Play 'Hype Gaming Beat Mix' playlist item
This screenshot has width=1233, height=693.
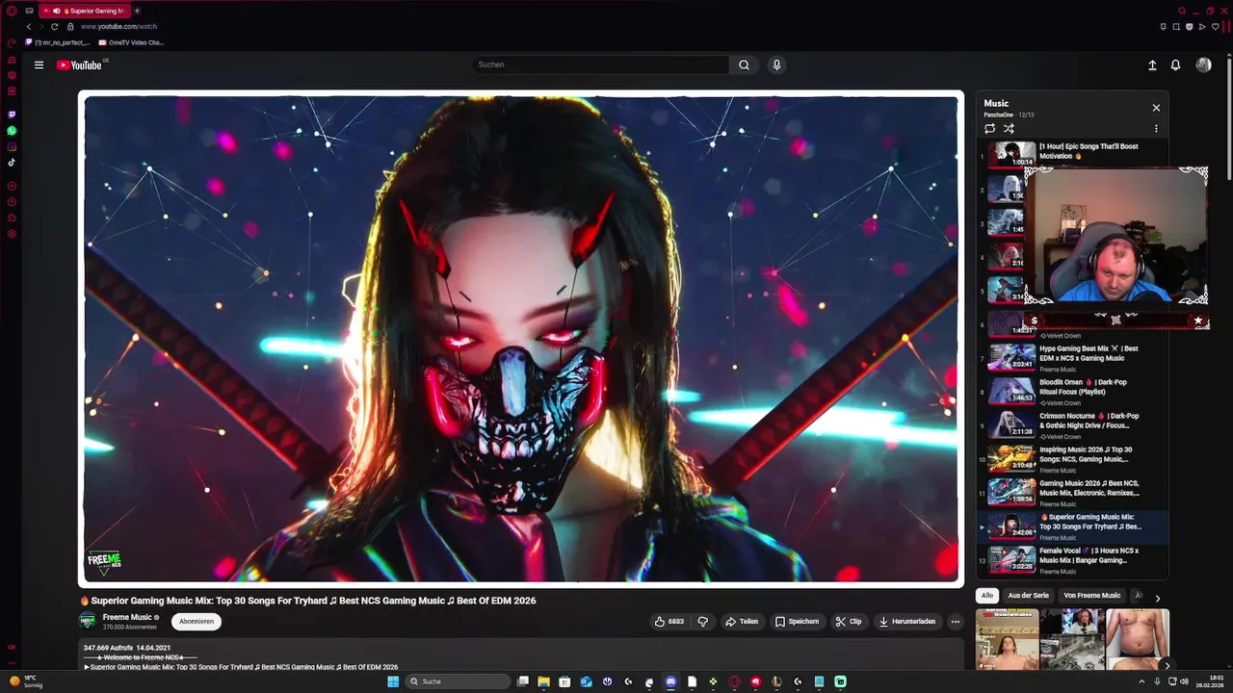pos(1073,358)
